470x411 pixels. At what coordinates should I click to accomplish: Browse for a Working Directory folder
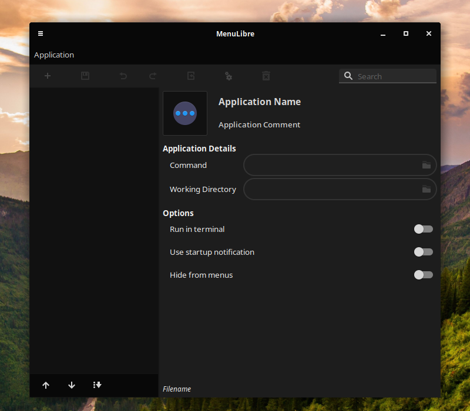427,189
